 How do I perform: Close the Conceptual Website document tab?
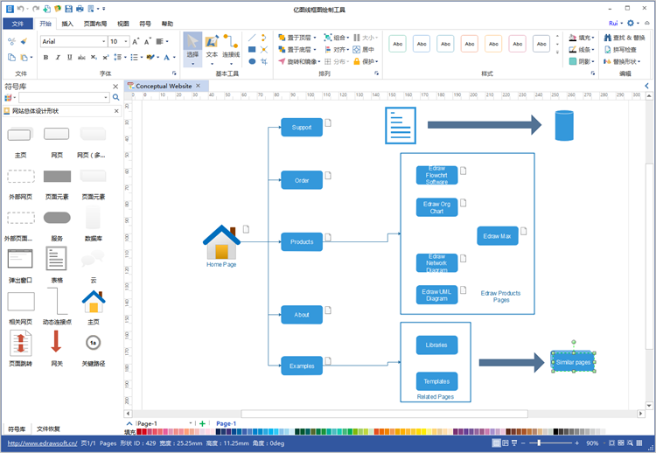(198, 86)
